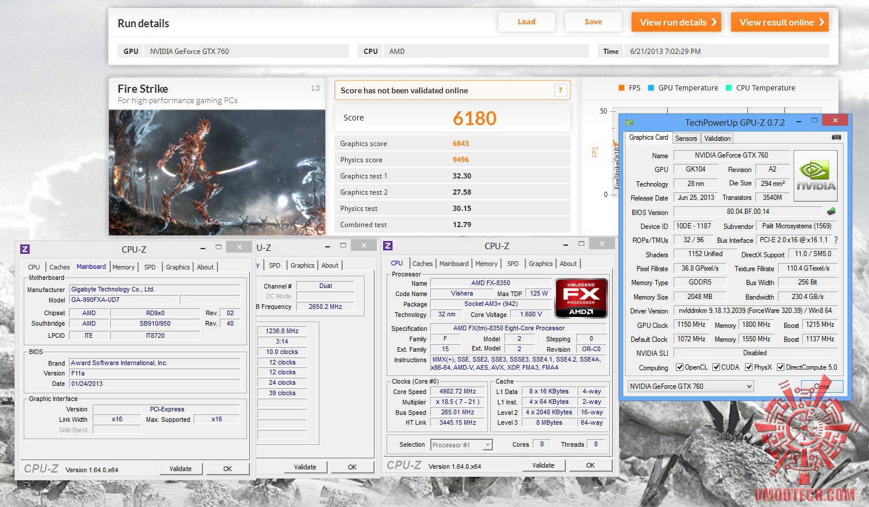Click the AMD FX processor logo in CPU-Z
Viewport: 869px width, 507px height.
pos(581,298)
